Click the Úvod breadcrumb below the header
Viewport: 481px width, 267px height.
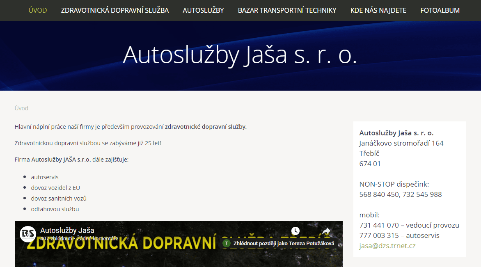(21, 108)
